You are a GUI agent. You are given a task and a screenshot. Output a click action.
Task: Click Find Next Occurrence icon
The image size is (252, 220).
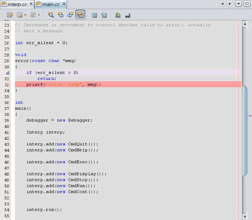coord(70,15)
